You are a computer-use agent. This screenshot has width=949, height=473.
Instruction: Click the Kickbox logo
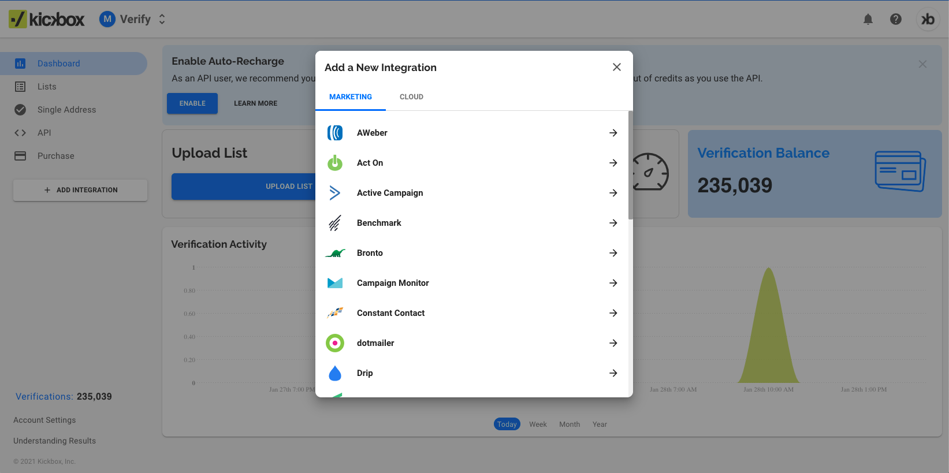click(x=47, y=19)
